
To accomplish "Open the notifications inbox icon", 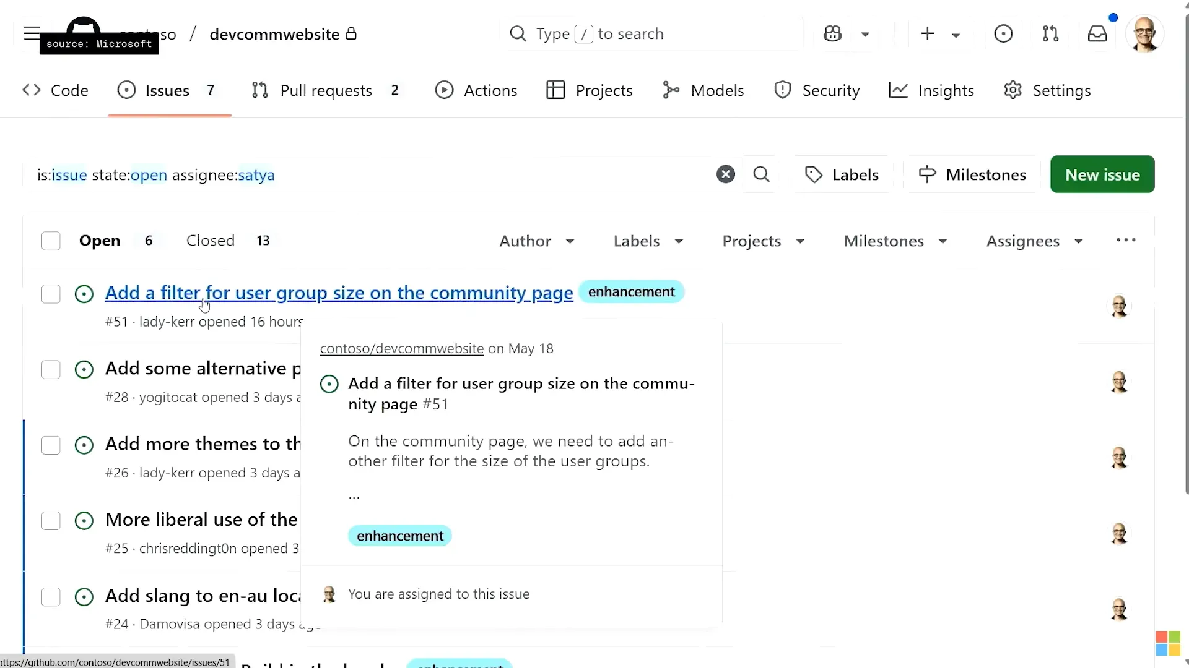I will click(1097, 34).
